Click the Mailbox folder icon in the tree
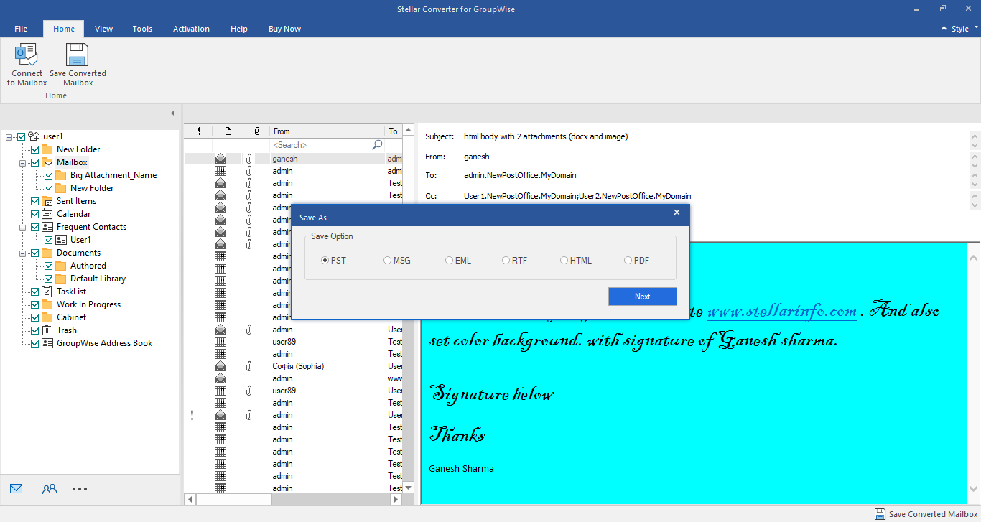This screenshot has height=522, width=981. coord(47,162)
